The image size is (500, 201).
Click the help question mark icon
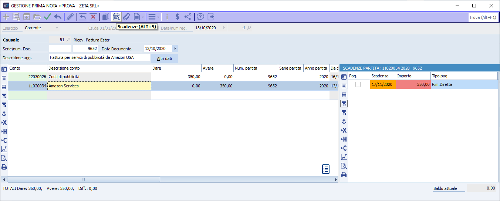[x=200, y=17]
